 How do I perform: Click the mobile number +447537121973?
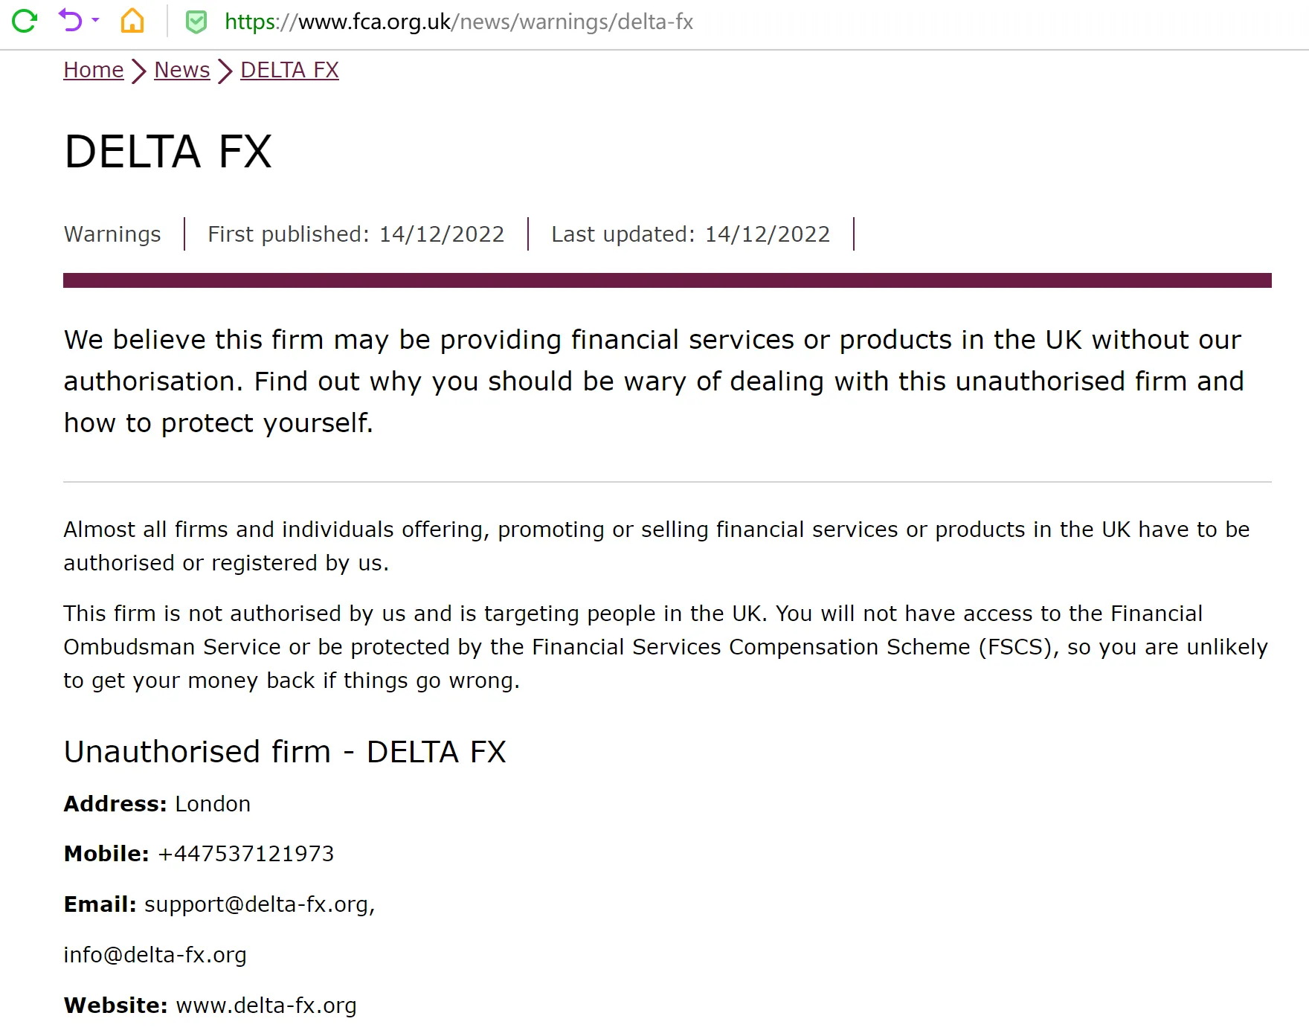246,854
